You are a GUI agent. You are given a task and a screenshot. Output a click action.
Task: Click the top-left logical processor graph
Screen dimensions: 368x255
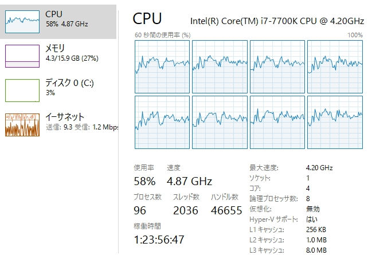pyautogui.click(x=162, y=66)
